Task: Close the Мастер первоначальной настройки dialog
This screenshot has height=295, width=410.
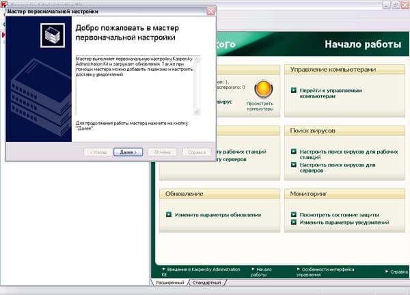Action: click(x=210, y=11)
